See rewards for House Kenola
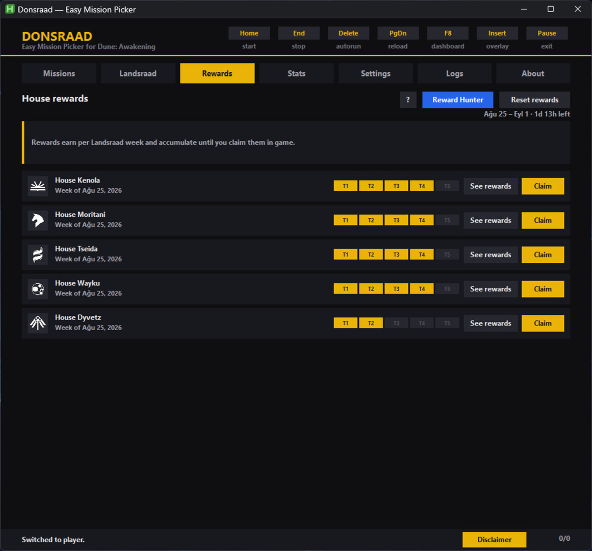Viewport: 592px width, 551px height. (491, 186)
